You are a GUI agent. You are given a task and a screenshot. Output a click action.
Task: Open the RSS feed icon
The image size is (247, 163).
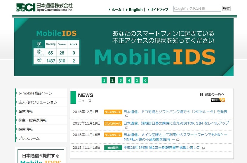click(x=218, y=100)
